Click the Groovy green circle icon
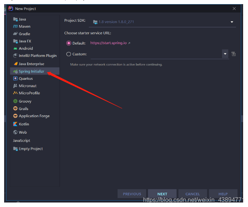248x207 pixels. 15,101
